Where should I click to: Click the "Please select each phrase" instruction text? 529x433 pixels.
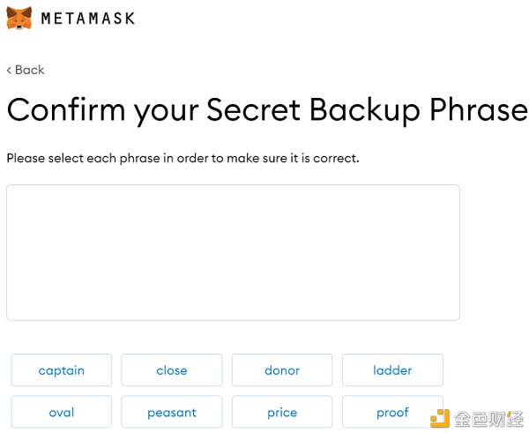(x=183, y=159)
